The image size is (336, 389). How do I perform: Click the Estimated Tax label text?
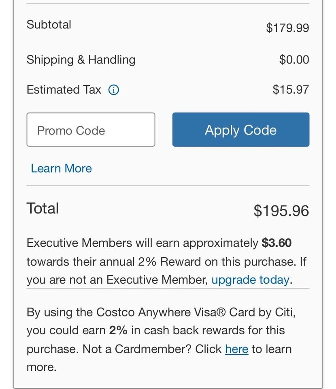click(64, 90)
